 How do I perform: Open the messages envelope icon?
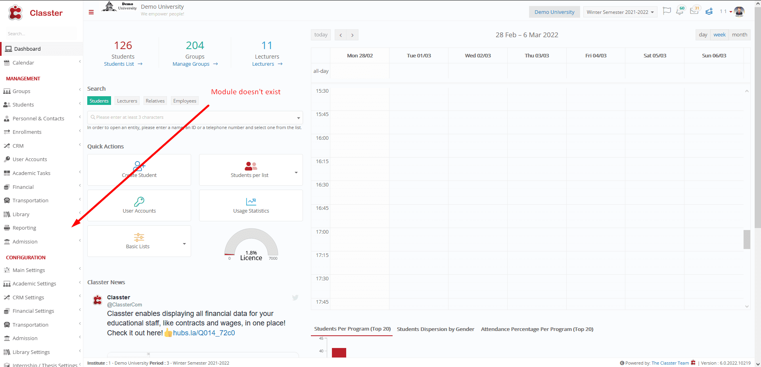tap(694, 11)
